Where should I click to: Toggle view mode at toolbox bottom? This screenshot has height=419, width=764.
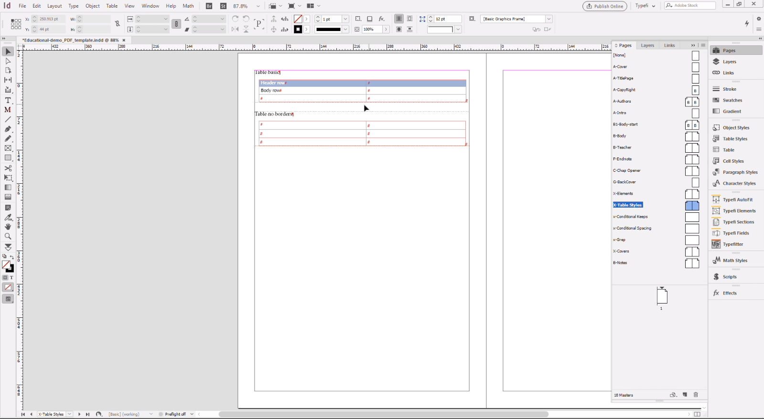pos(8,299)
